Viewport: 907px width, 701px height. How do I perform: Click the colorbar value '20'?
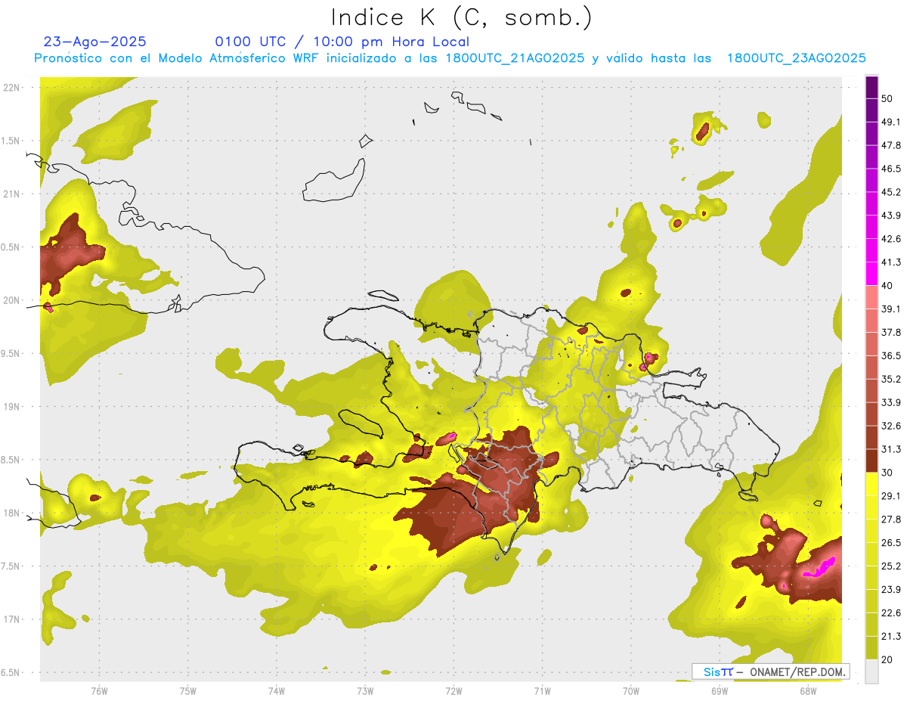(x=887, y=659)
